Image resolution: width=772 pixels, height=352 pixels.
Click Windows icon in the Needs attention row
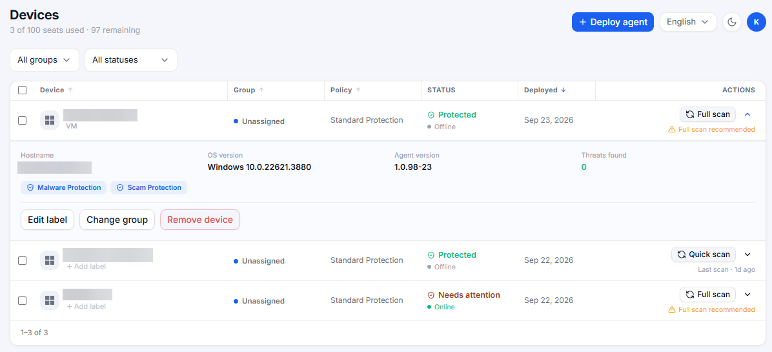coord(49,300)
